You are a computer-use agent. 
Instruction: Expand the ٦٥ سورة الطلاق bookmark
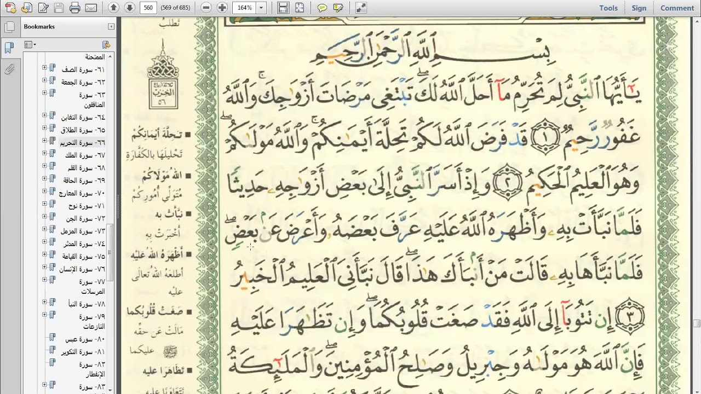click(x=44, y=128)
